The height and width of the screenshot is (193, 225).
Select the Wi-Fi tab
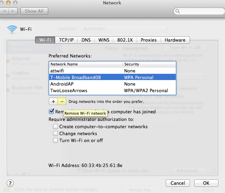coord(45,40)
